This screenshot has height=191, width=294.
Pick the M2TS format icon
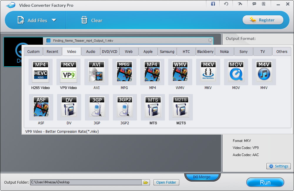181,107
